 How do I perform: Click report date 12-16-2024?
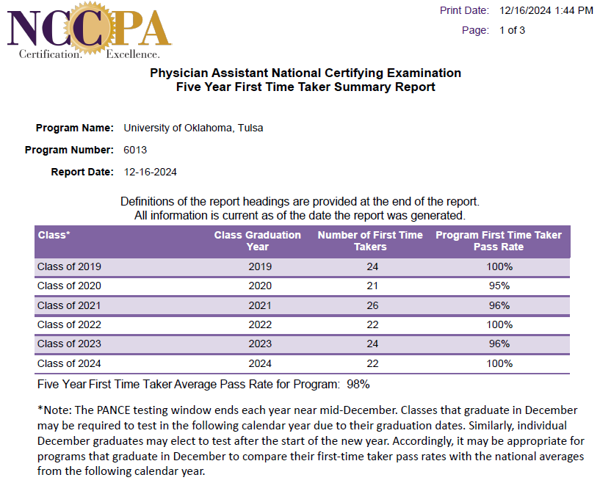(150, 172)
